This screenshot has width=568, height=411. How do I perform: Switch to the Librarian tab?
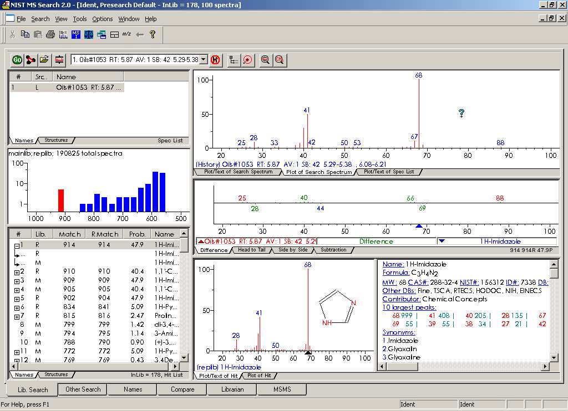[232, 389]
